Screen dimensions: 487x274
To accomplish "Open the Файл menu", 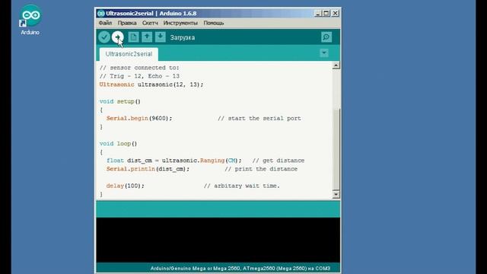I will tap(105, 23).
